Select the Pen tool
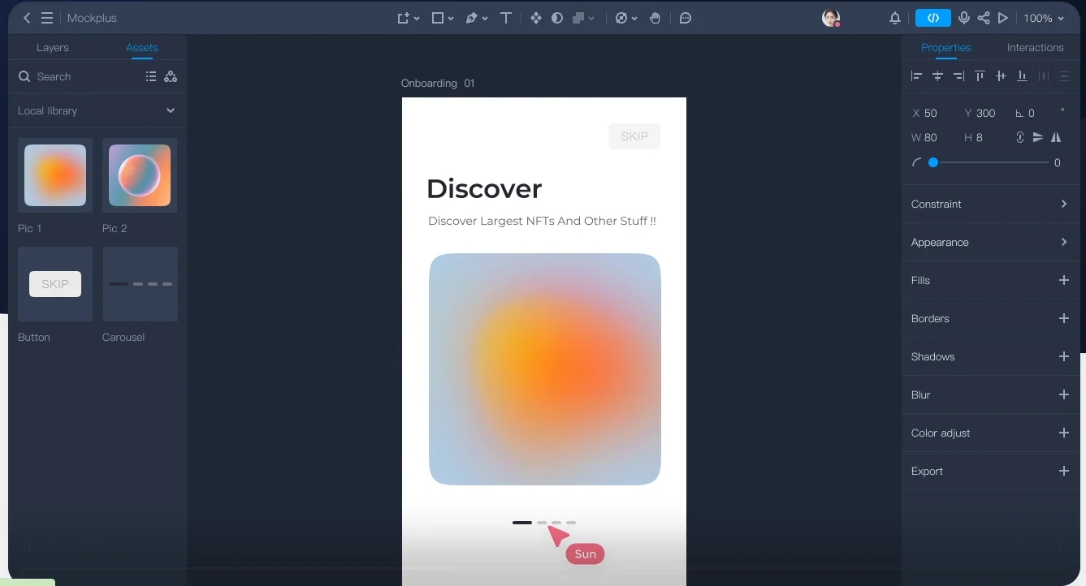Viewport: 1086px width, 586px height. click(474, 17)
